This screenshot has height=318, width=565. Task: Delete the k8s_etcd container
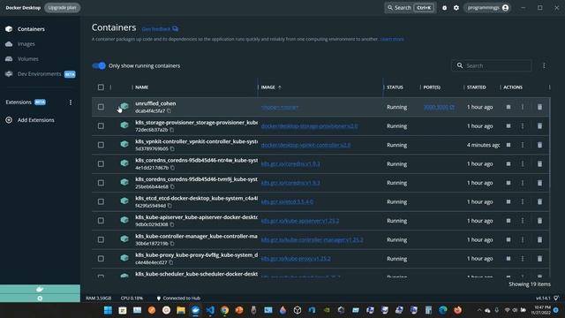click(x=539, y=202)
